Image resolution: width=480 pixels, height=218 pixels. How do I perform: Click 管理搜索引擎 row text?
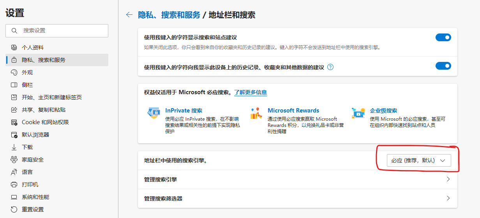(161, 179)
